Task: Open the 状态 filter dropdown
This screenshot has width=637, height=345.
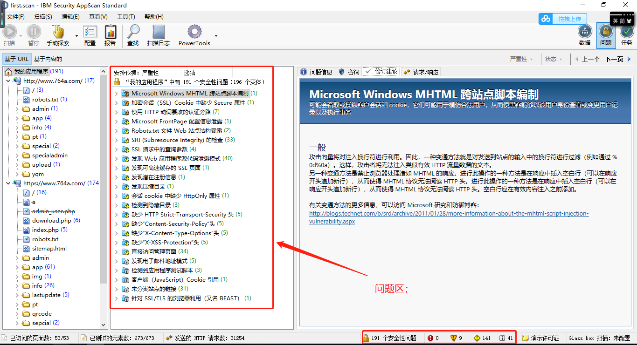Action: pyautogui.click(x=554, y=59)
